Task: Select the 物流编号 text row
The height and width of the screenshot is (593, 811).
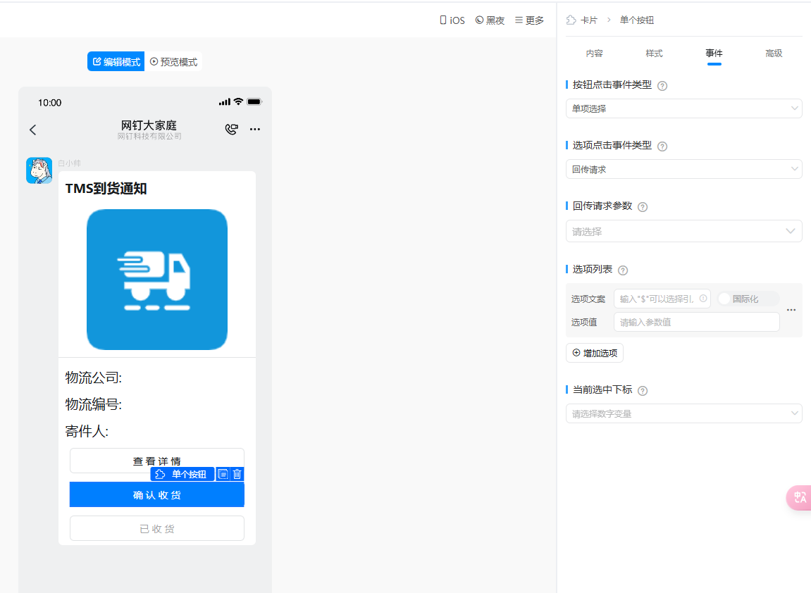Action: tap(94, 404)
